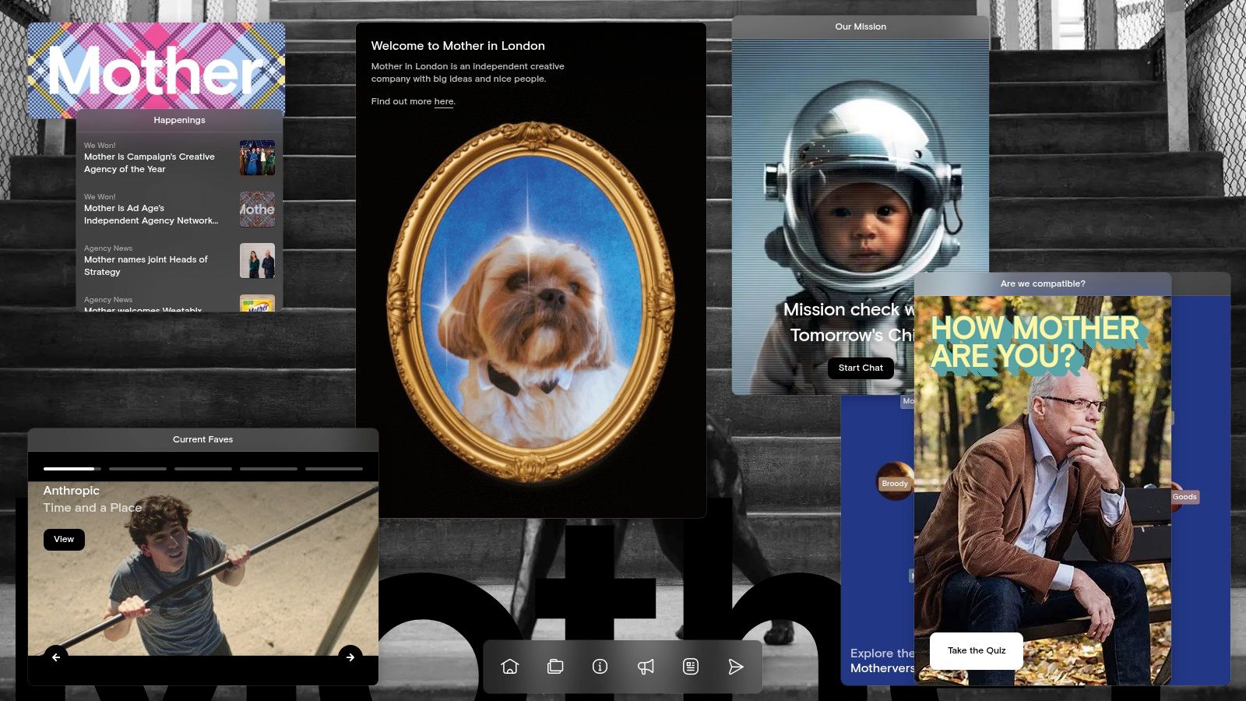The height and width of the screenshot is (701, 1246).
Task: Click the View button on Anthropic slide
Action: click(64, 539)
